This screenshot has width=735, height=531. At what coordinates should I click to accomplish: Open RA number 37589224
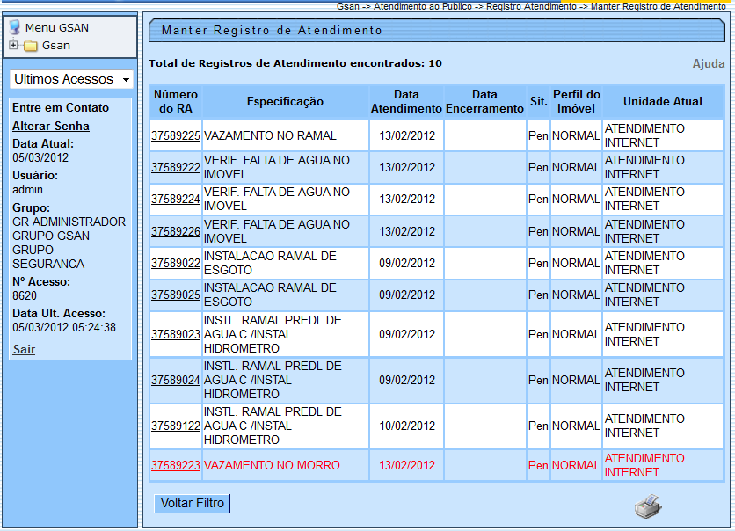176,199
